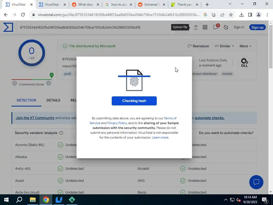Open the Chrome profile icon
This screenshot has height=205, width=273.
259,15
